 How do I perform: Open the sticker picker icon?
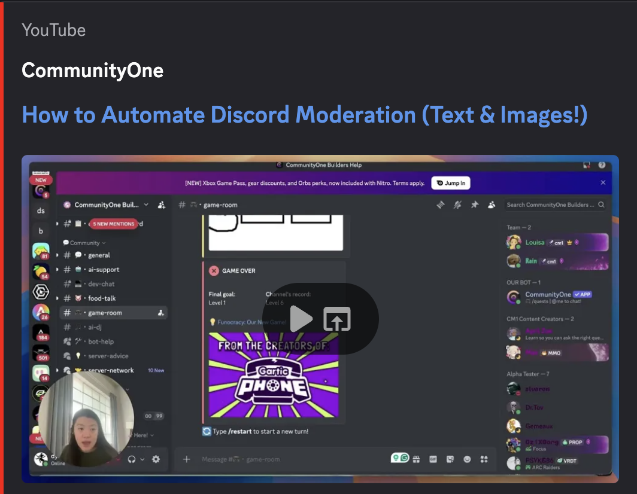(450, 459)
